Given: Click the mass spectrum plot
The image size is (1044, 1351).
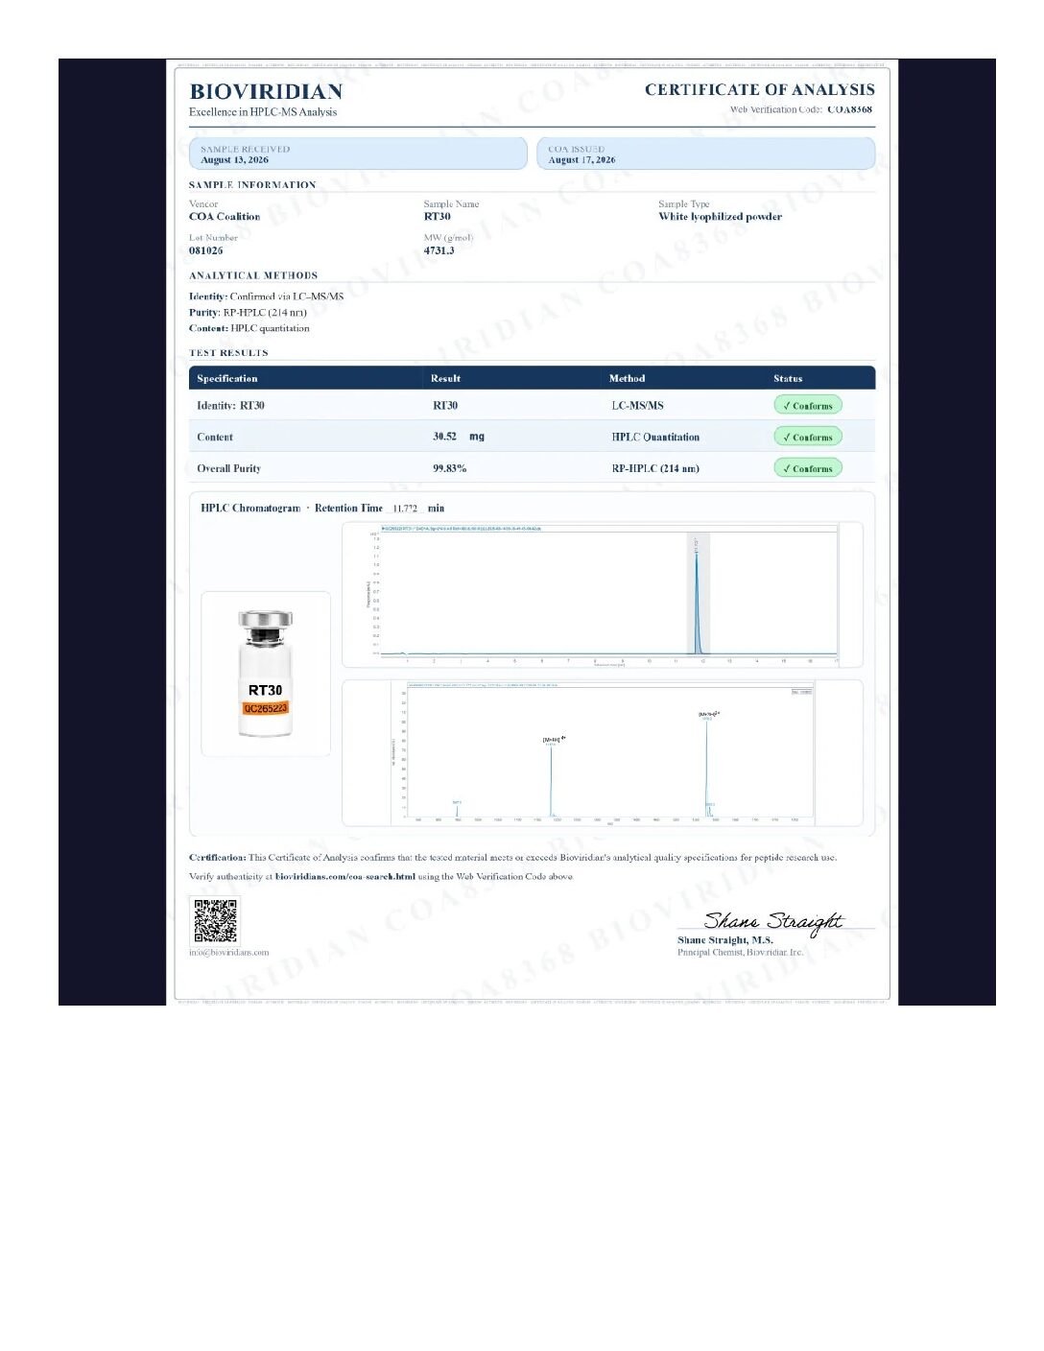Looking at the screenshot, I should pos(603,753).
